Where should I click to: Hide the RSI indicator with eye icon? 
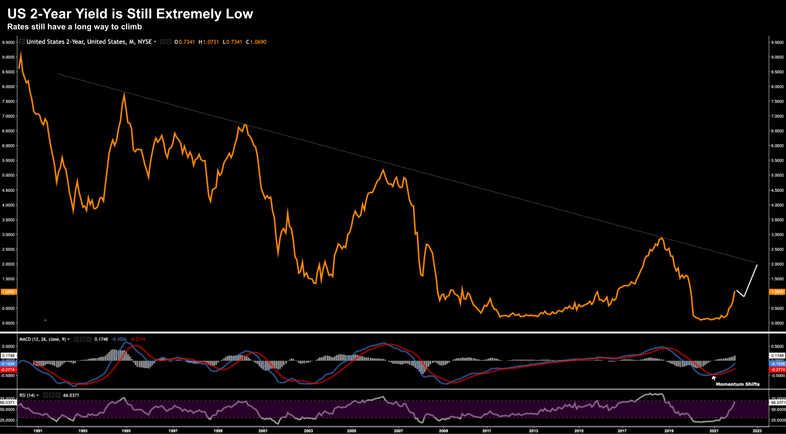(46, 395)
